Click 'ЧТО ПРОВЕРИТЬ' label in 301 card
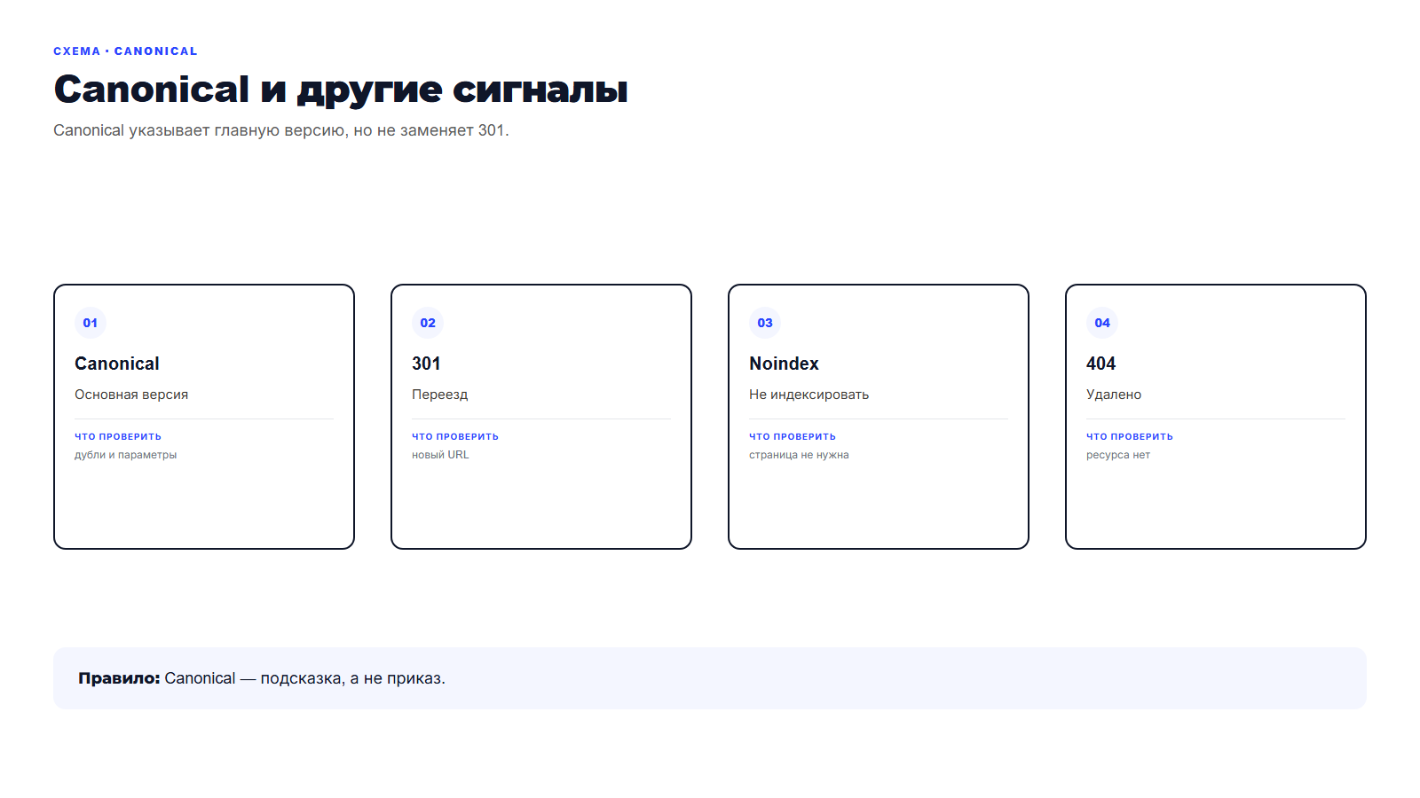This screenshot has height=798, width=1420. click(455, 436)
